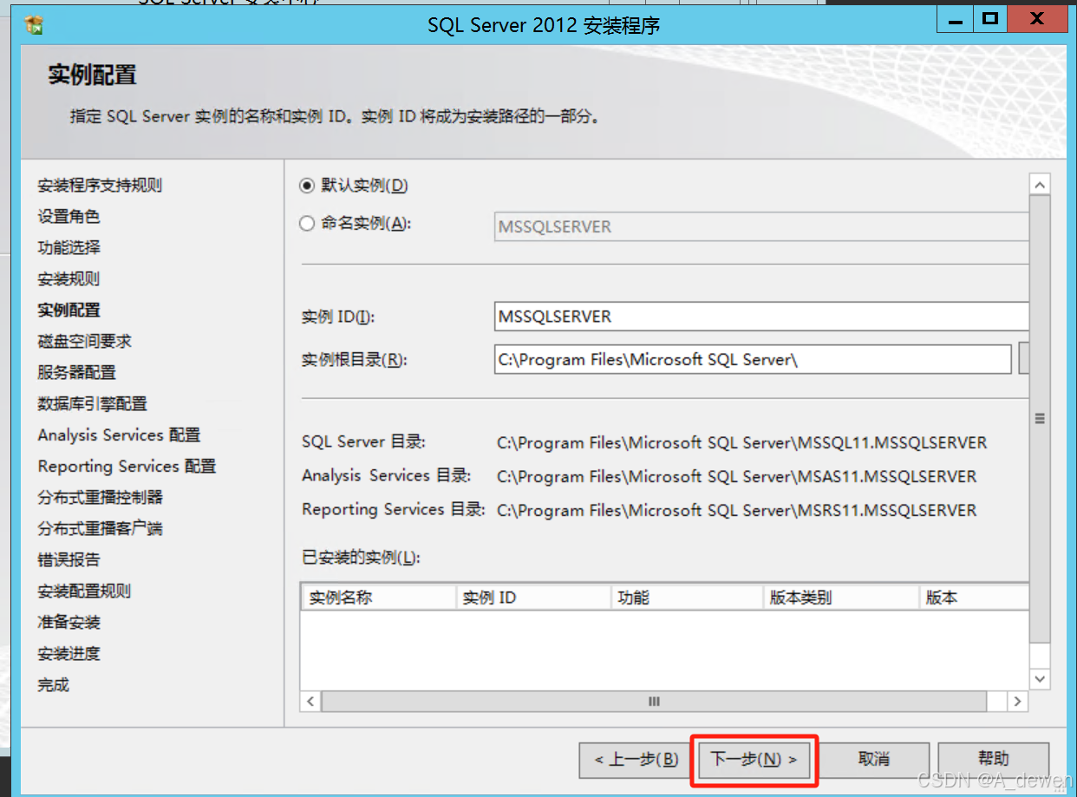Select the Instance Configuration step in sidebar
This screenshot has width=1077, height=797.
click(x=69, y=310)
